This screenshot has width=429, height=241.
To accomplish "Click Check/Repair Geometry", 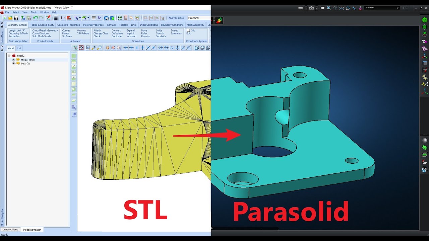I will tap(45, 30).
